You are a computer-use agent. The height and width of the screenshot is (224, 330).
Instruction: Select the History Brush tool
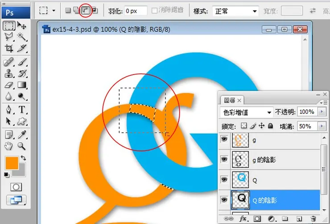(x=22, y=74)
